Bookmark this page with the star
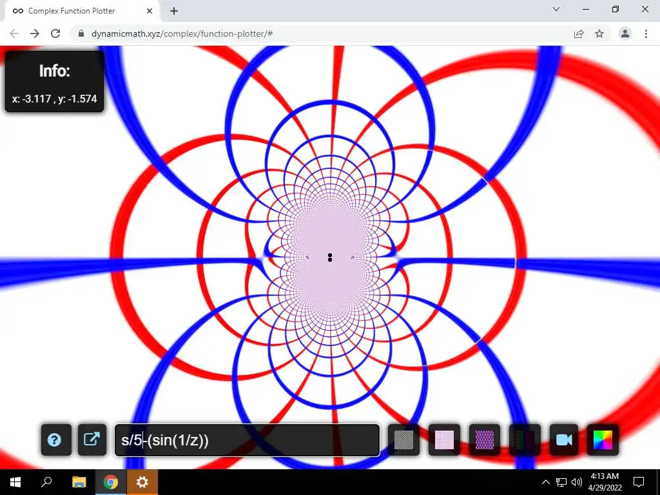Image resolution: width=660 pixels, height=495 pixels. pos(599,34)
